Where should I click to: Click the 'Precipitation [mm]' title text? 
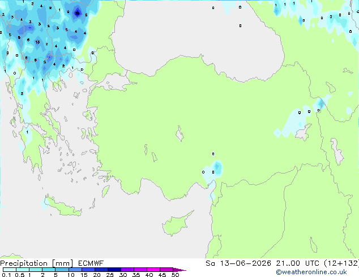(37, 263)
